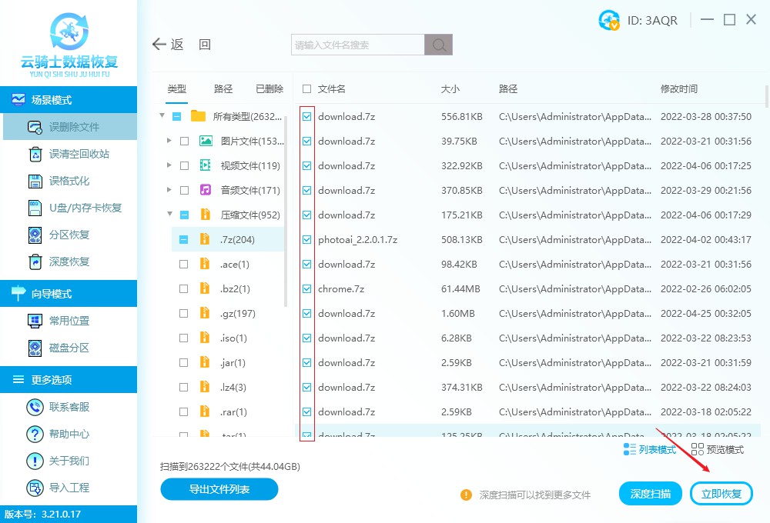Click the 深度扫描 warning tip icon
The image size is (770, 523).
[x=466, y=495]
